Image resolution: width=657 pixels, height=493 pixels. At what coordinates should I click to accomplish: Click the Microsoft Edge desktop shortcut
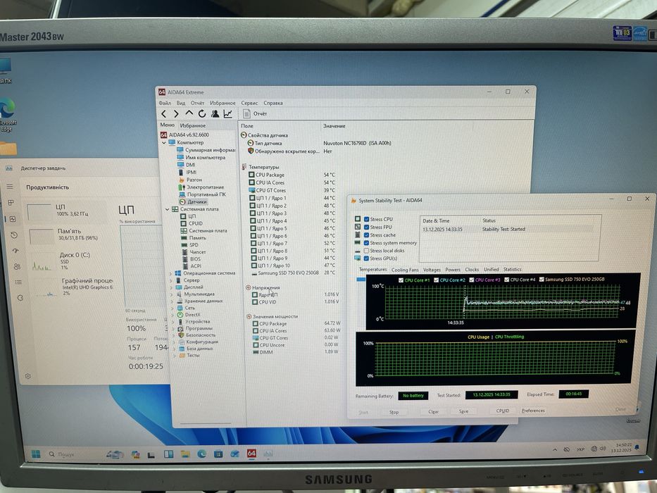[7, 114]
